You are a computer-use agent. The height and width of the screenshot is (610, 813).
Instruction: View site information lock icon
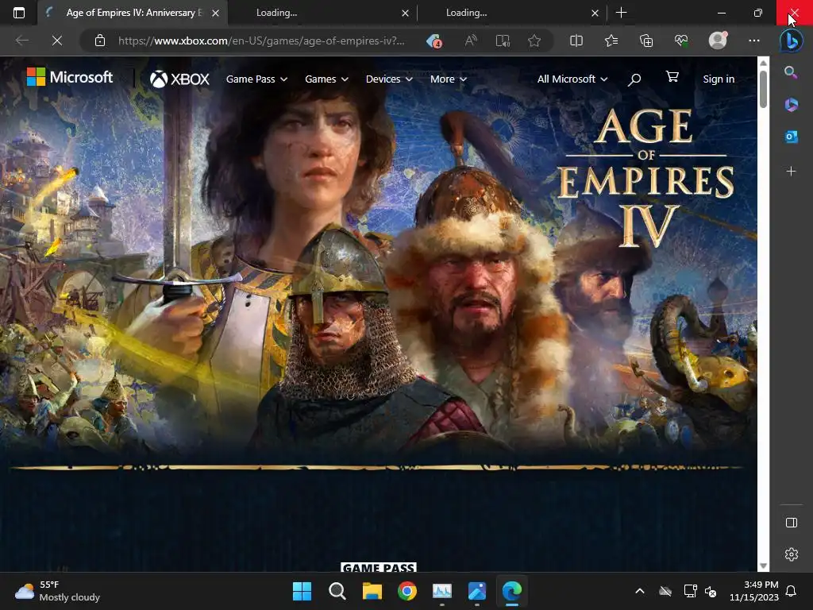pyautogui.click(x=100, y=41)
